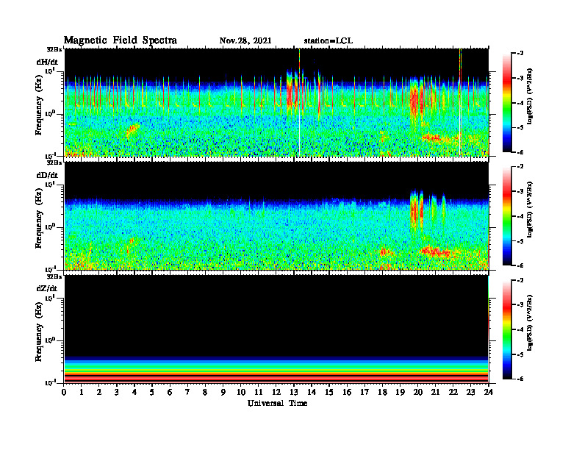The image size is (582, 450).
Task: Click hour 9 on the time axis
Action: [223, 393]
